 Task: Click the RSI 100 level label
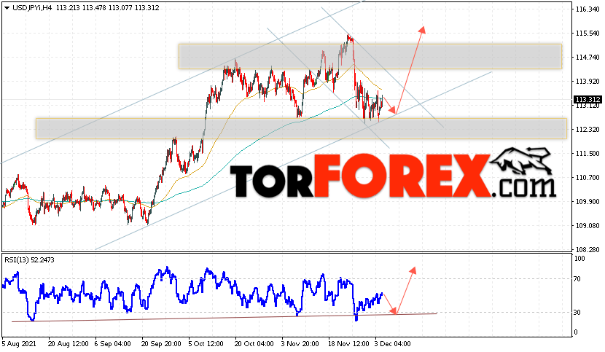click(579, 259)
